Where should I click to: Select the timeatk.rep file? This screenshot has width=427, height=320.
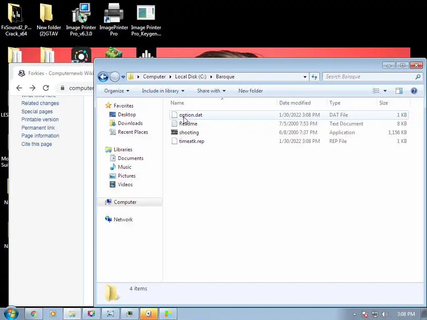click(x=289, y=141)
